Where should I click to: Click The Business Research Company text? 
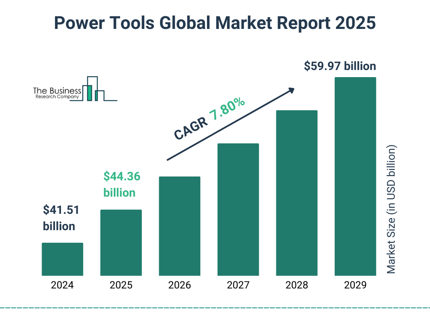point(57,93)
